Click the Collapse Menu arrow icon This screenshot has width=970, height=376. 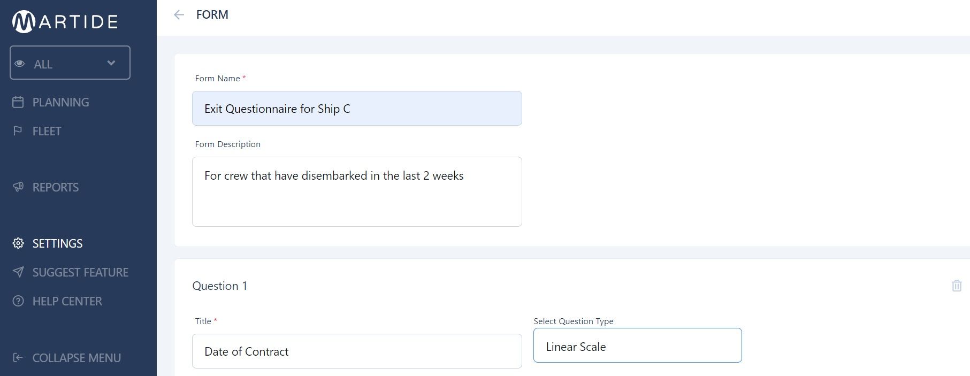pos(18,357)
